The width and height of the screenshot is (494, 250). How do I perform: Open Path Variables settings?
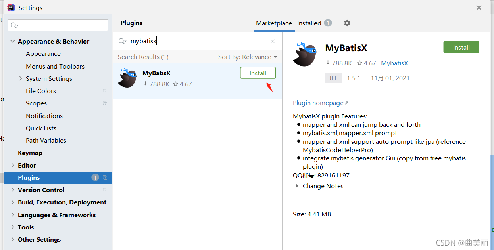46,140
